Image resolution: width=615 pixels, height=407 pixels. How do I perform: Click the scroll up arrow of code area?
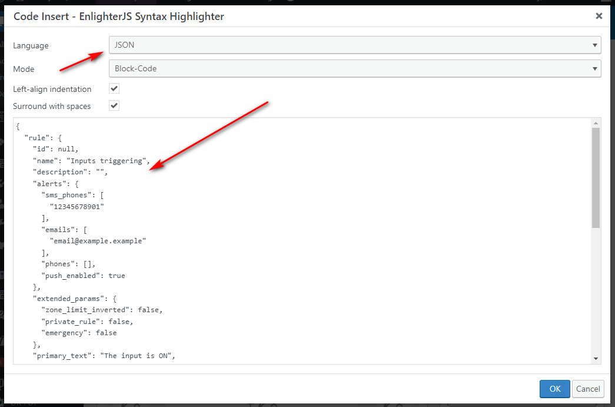(596, 123)
